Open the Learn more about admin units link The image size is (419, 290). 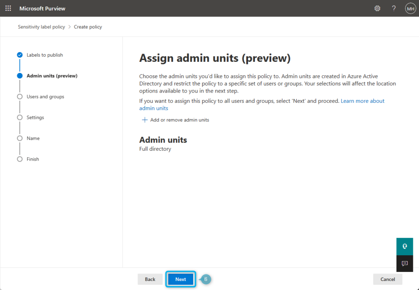[363, 101]
